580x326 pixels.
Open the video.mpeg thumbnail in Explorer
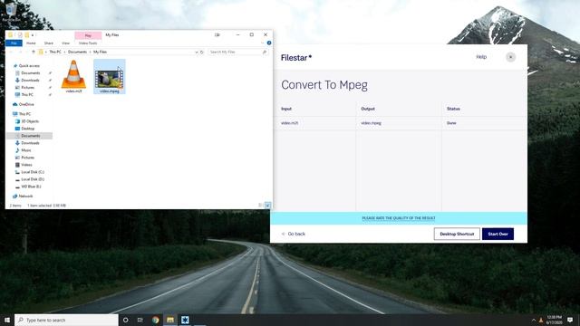109,78
